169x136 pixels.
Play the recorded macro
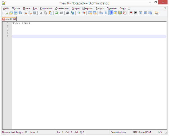(141, 13)
